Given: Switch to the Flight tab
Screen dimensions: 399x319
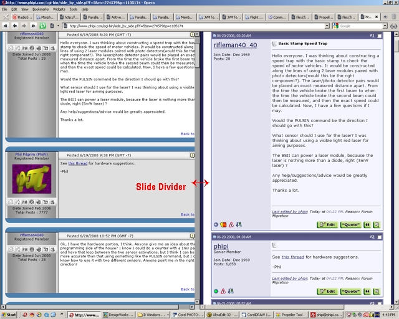Looking at the screenshot, I should pyautogui.click(x=254, y=17).
